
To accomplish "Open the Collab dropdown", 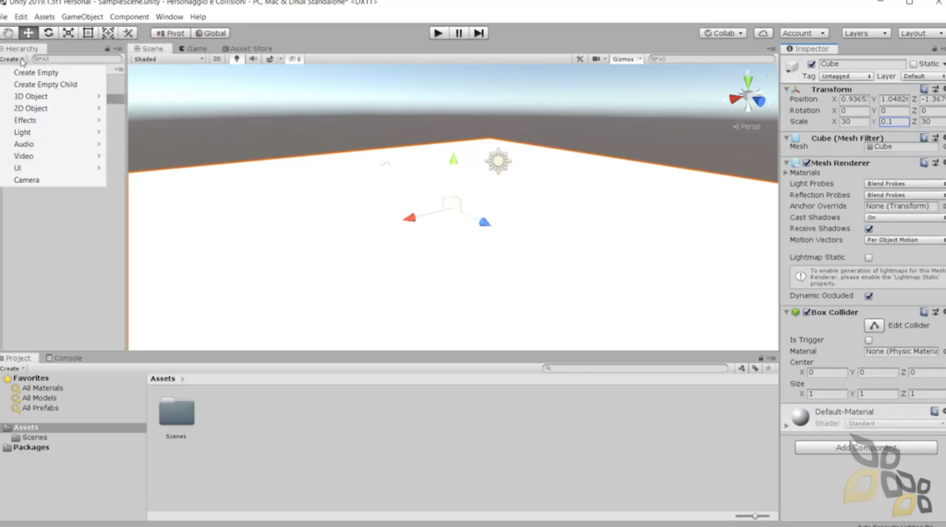I will pyautogui.click(x=723, y=33).
